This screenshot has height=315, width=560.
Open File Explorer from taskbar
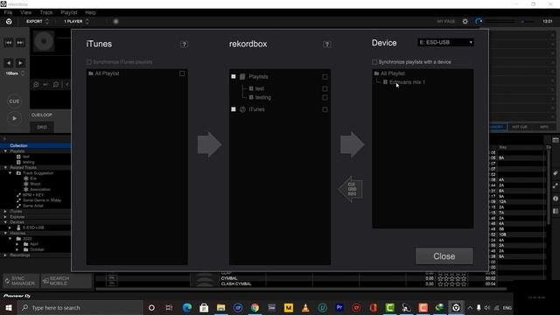[220, 307]
